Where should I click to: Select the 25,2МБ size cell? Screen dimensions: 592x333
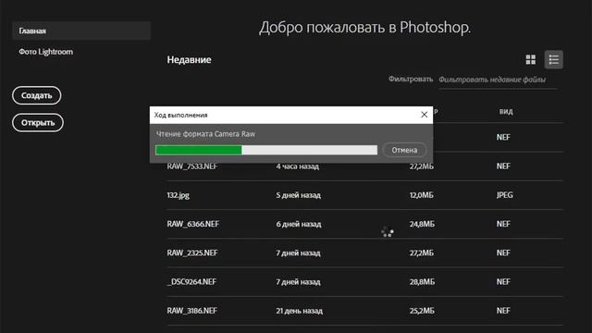422,311
